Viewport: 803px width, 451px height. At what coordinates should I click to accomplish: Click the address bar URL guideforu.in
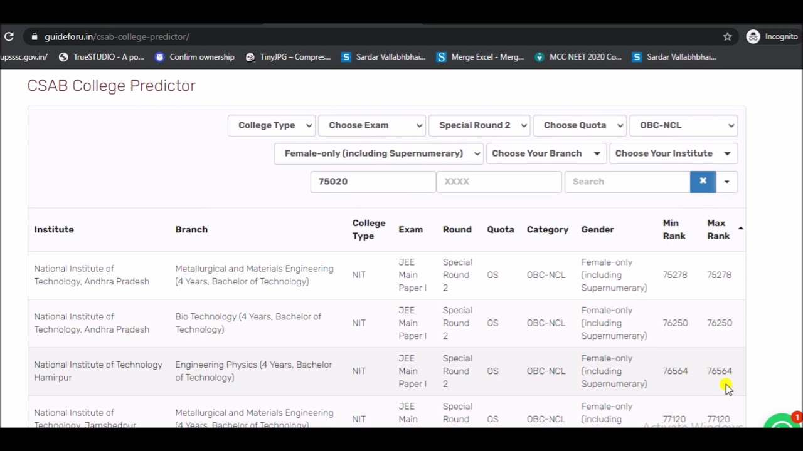click(x=117, y=37)
